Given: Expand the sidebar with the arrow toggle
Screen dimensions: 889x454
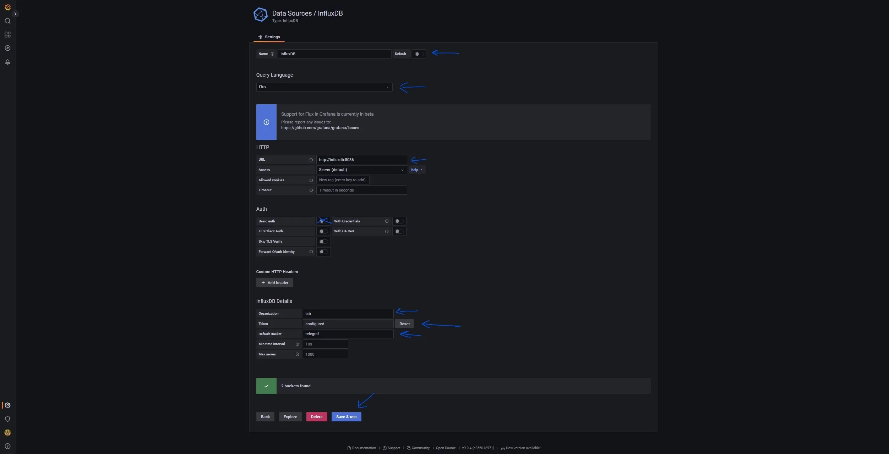Looking at the screenshot, I should (15, 14).
